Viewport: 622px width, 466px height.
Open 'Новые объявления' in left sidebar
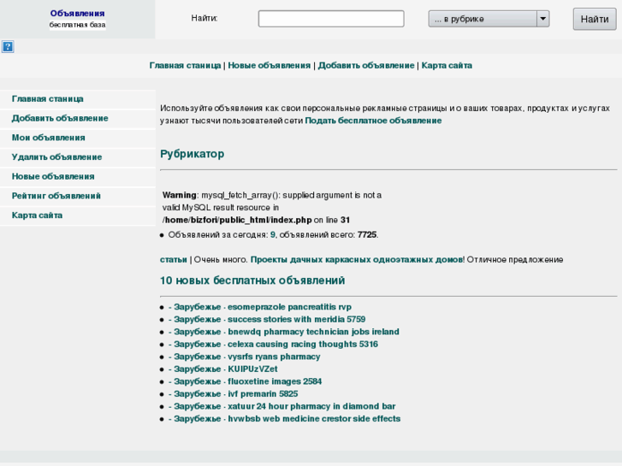point(53,176)
